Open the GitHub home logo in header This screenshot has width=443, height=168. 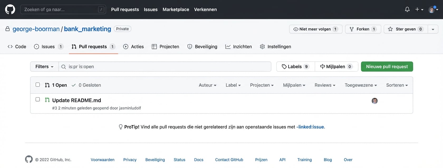(x=10, y=9)
